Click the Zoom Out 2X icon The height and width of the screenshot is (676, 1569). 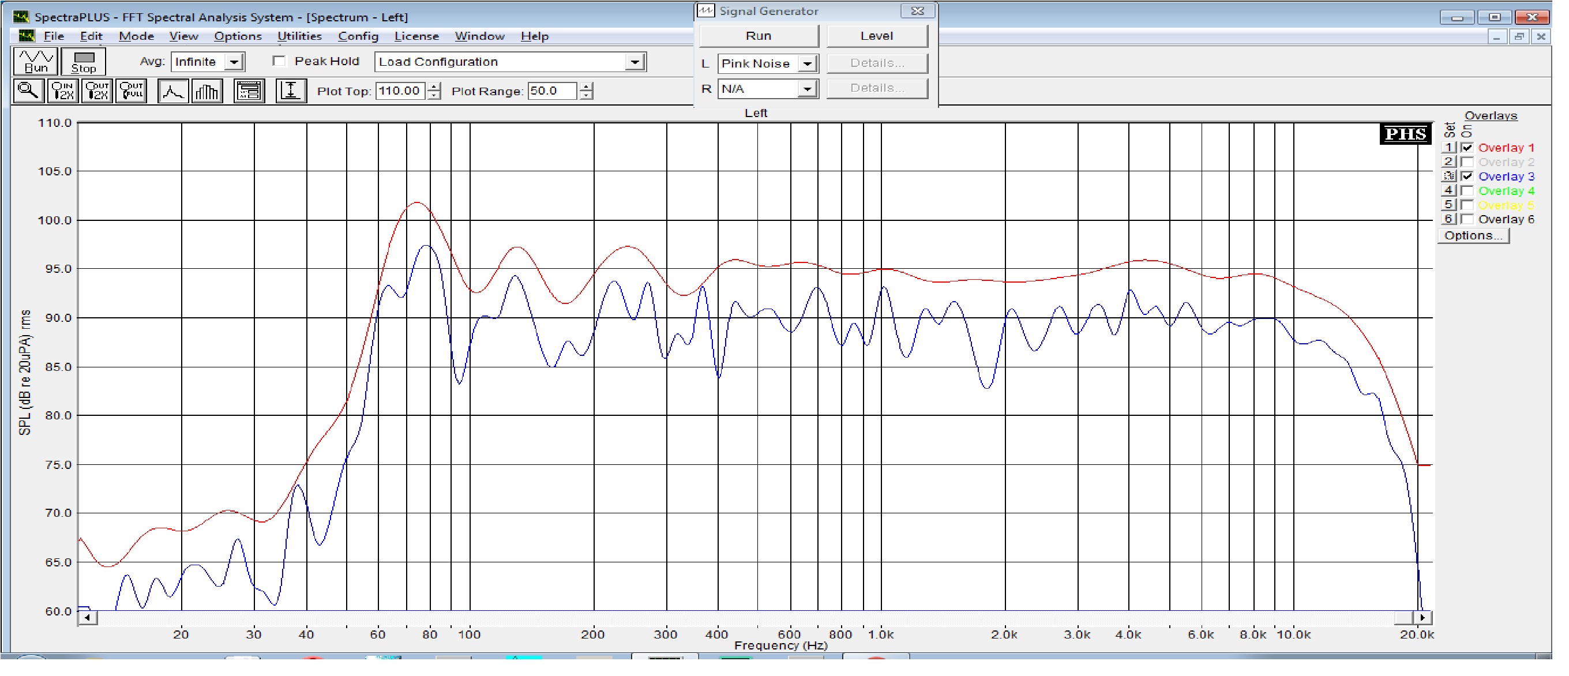coord(97,91)
